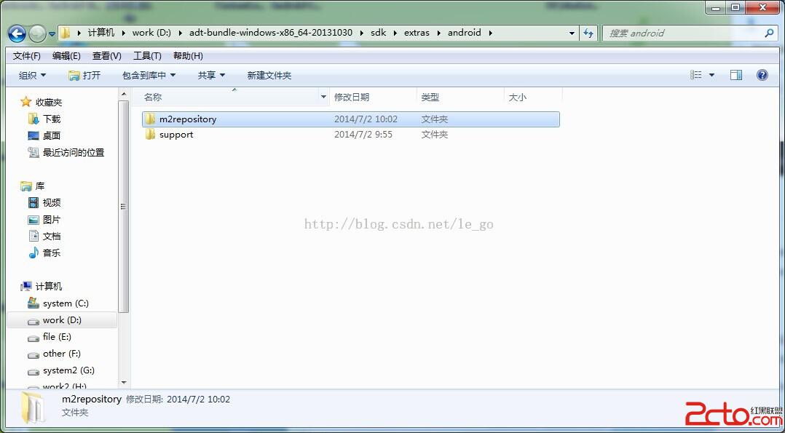The height and width of the screenshot is (433, 785).
Task: Open the 编辑(E) menu
Action: 66,56
